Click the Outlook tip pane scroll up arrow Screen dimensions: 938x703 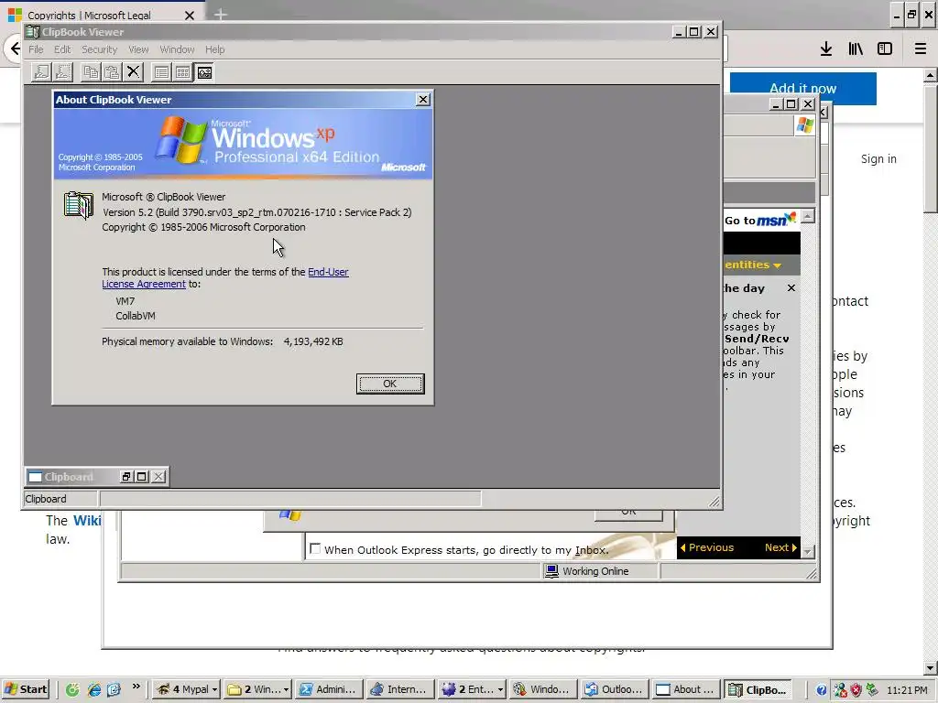pyautogui.click(x=808, y=216)
